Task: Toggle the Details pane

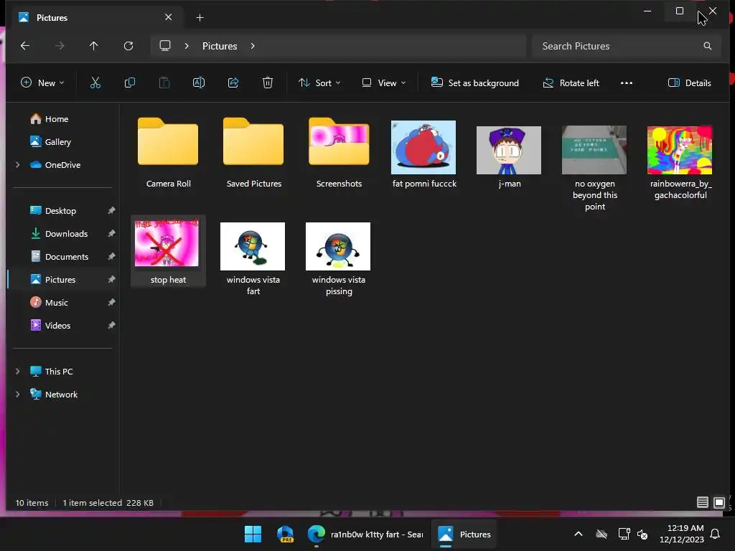Action: click(x=689, y=83)
